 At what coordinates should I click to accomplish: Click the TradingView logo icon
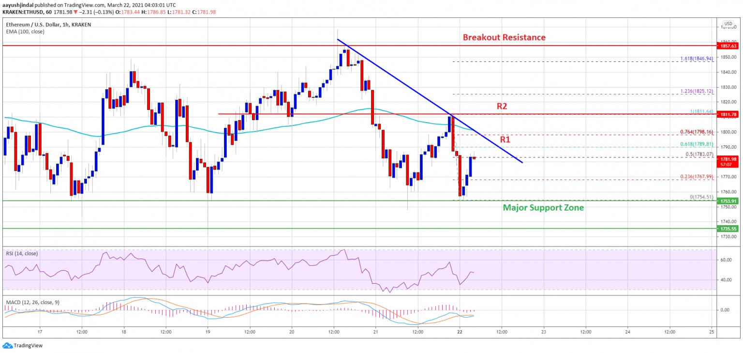point(7,345)
